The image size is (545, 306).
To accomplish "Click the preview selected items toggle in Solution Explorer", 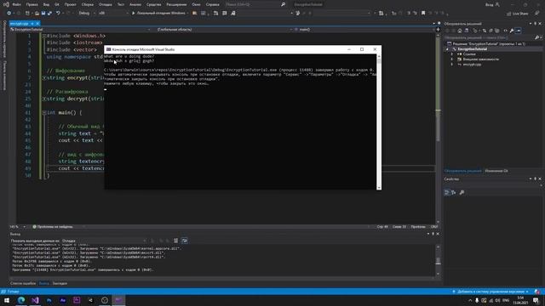I will pos(519,31).
